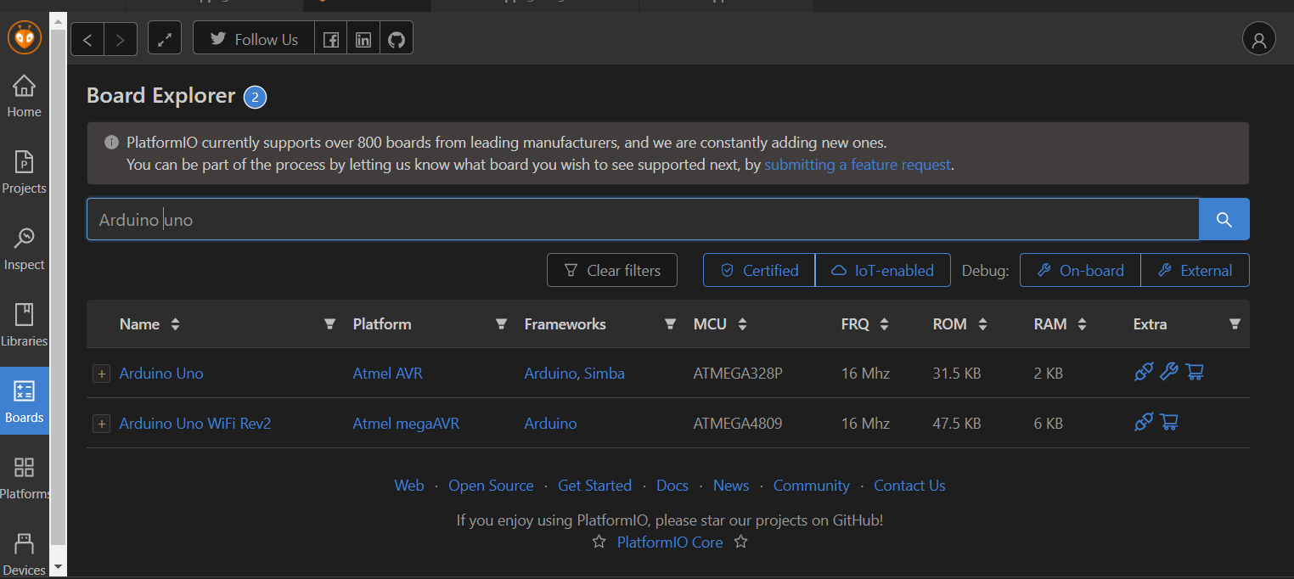Click the Uno WiFi Rev2 plug icon
Screen dimensions: 1294x579
click(x=1144, y=422)
